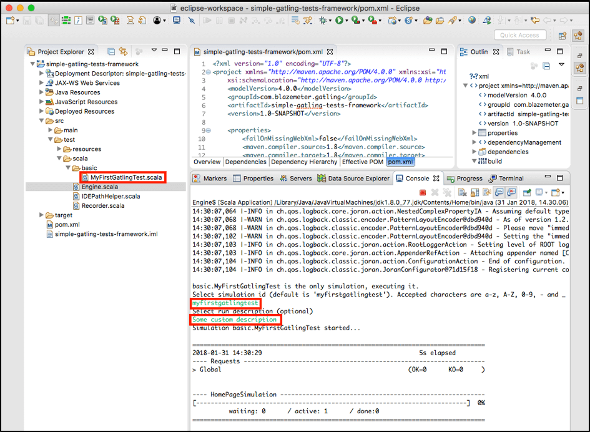Expand the properties node in Outline
This screenshot has height=432, width=590.
(474, 133)
